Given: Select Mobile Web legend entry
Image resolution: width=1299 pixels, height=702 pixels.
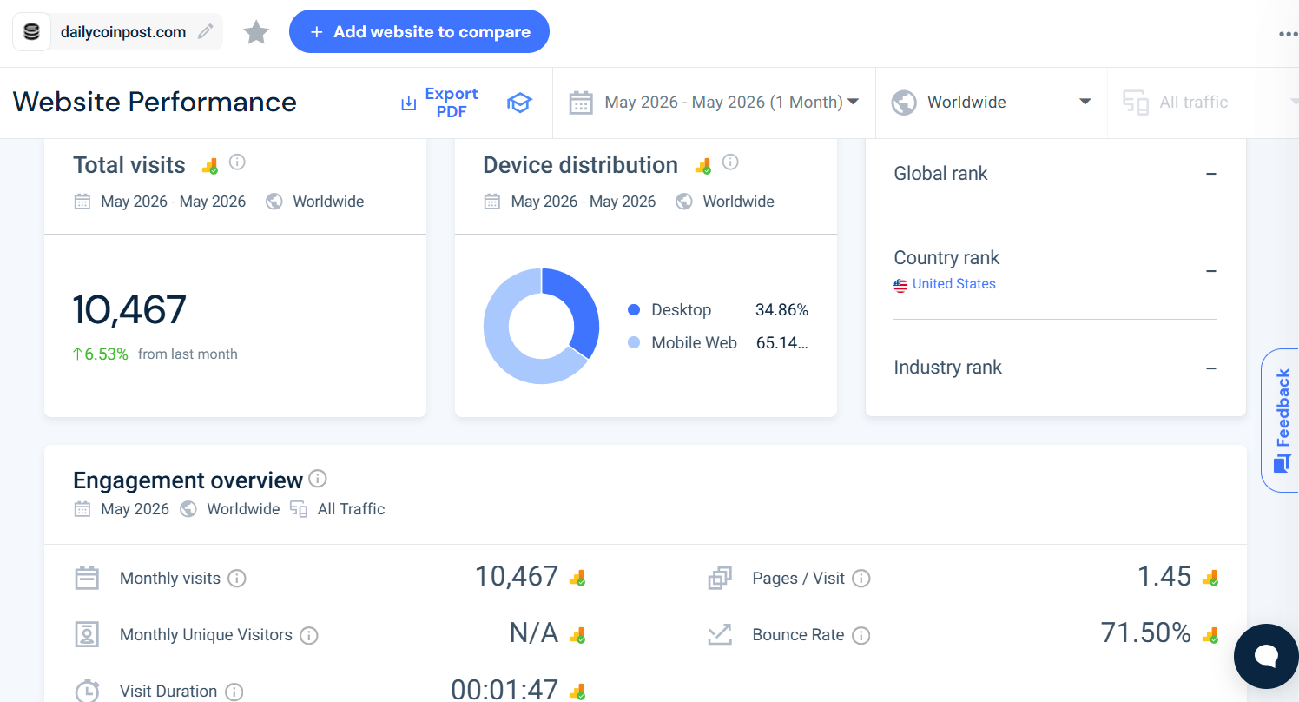Looking at the screenshot, I should point(717,343).
